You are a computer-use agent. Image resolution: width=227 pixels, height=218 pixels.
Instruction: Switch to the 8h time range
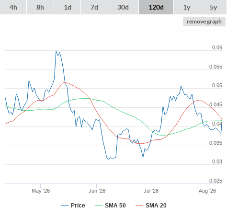40,7
